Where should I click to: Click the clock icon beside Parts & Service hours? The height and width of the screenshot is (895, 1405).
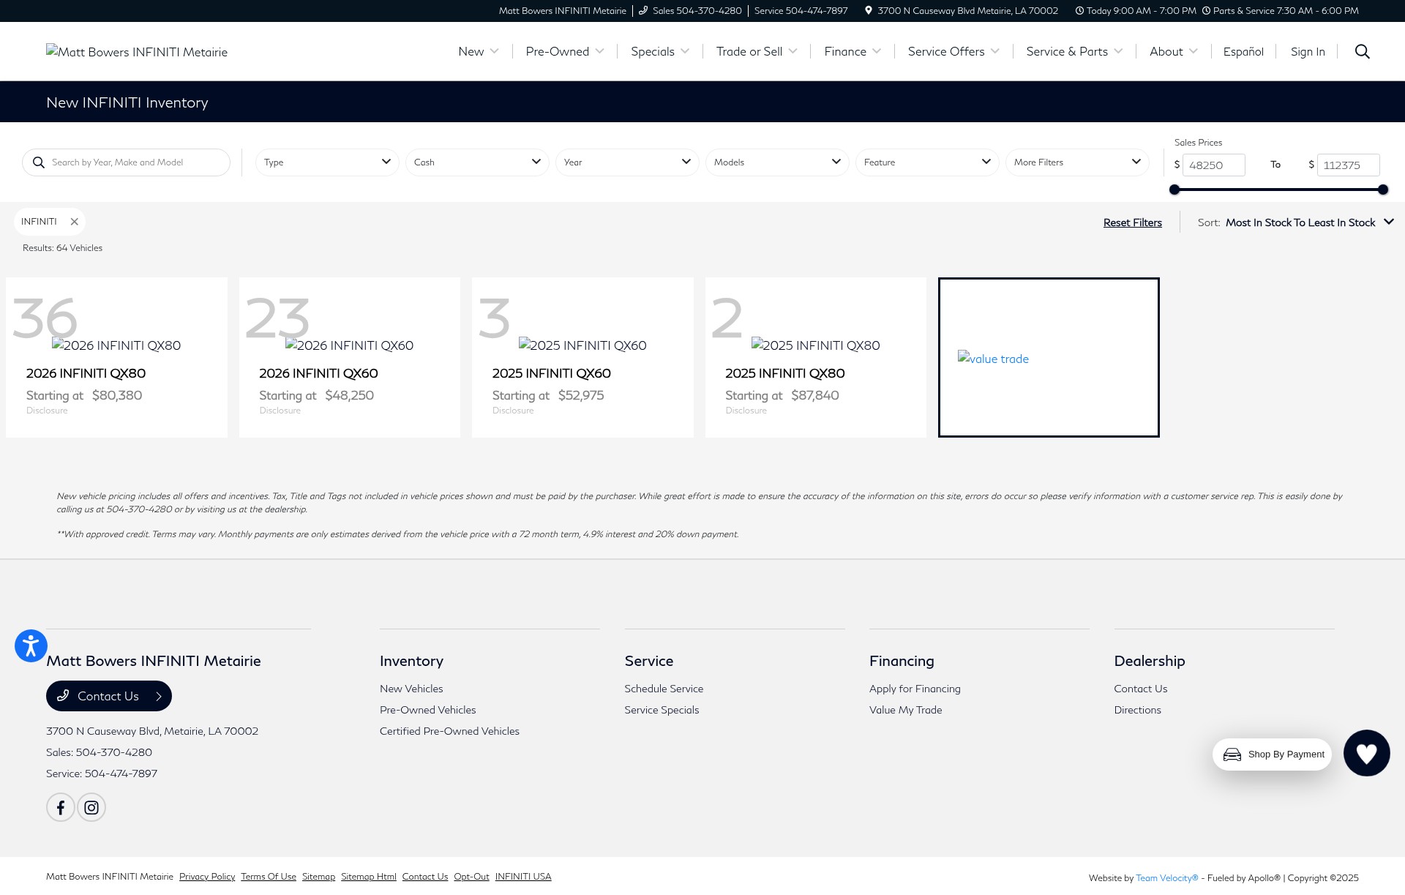pyautogui.click(x=1206, y=10)
